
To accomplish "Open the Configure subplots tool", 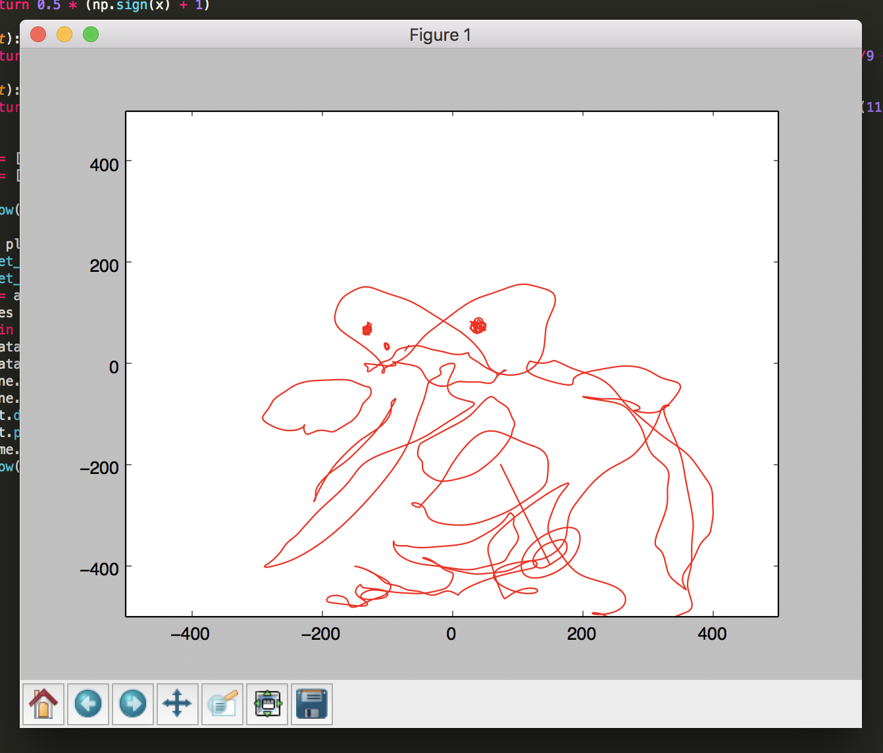I will (x=267, y=704).
